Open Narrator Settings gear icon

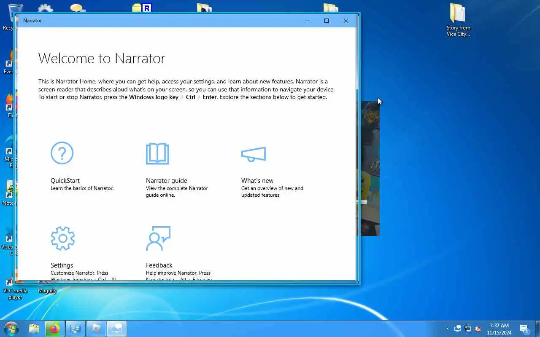click(x=62, y=238)
